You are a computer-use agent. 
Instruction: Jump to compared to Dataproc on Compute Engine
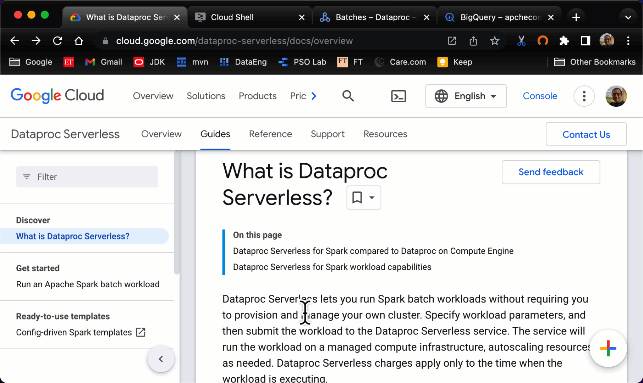coord(373,251)
